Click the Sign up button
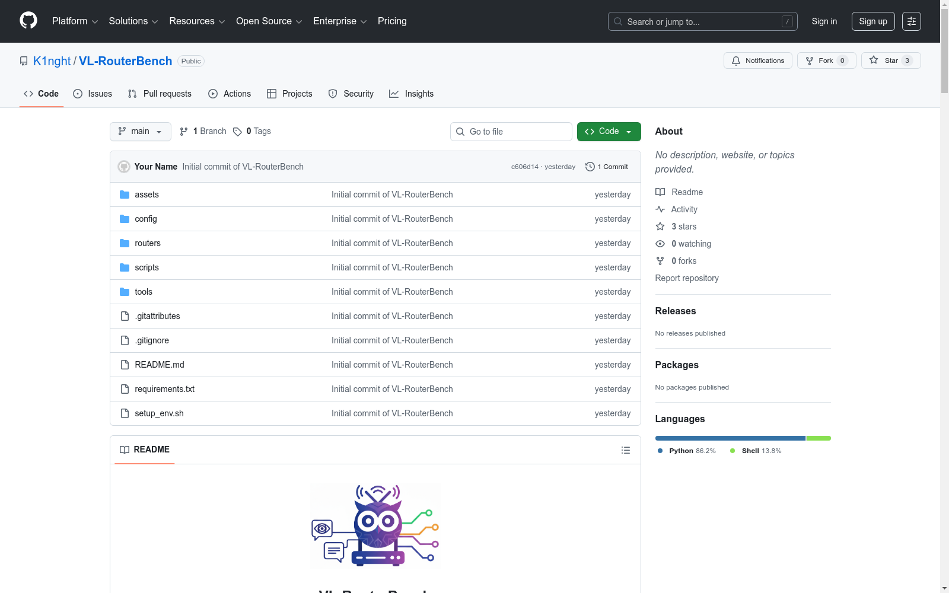The width and height of the screenshot is (949, 593). [873, 21]
